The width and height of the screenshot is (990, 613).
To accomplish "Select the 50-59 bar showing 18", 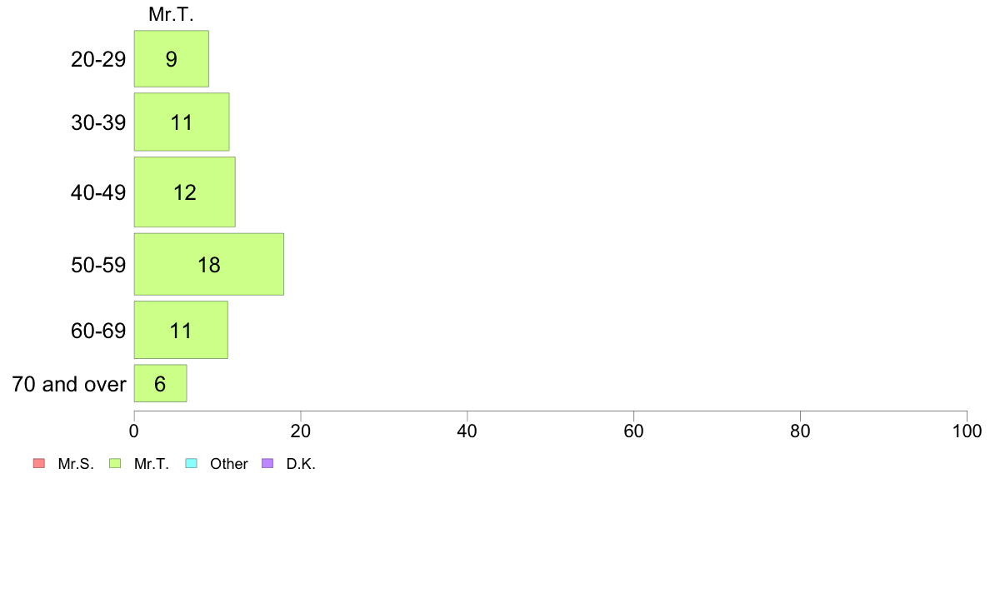I will click(209, 264).
